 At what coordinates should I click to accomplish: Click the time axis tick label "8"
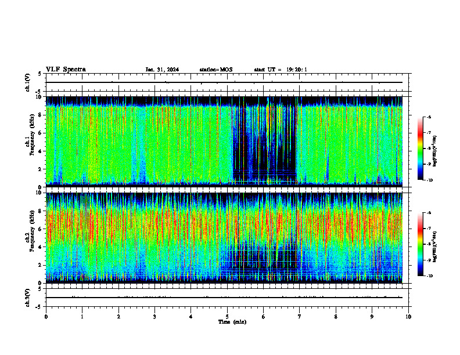pyautogui.click(x=336, y=317)
